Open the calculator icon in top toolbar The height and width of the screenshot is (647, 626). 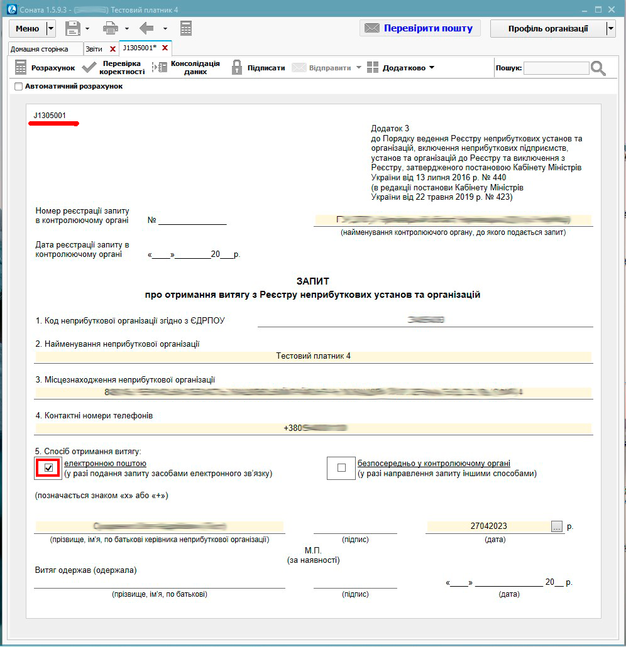185,28
